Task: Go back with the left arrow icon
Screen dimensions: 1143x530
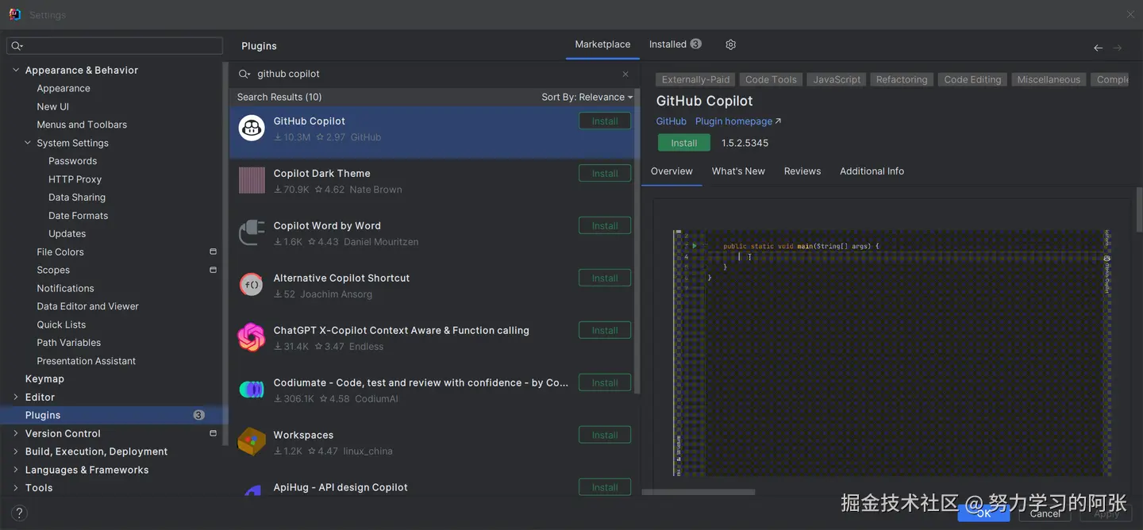Action: [x=1098, y=48]
